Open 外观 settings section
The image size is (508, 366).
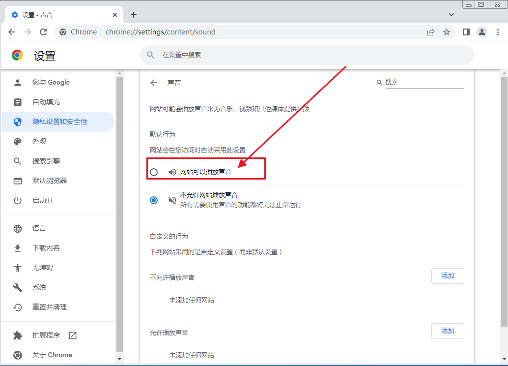click(58, 142)
